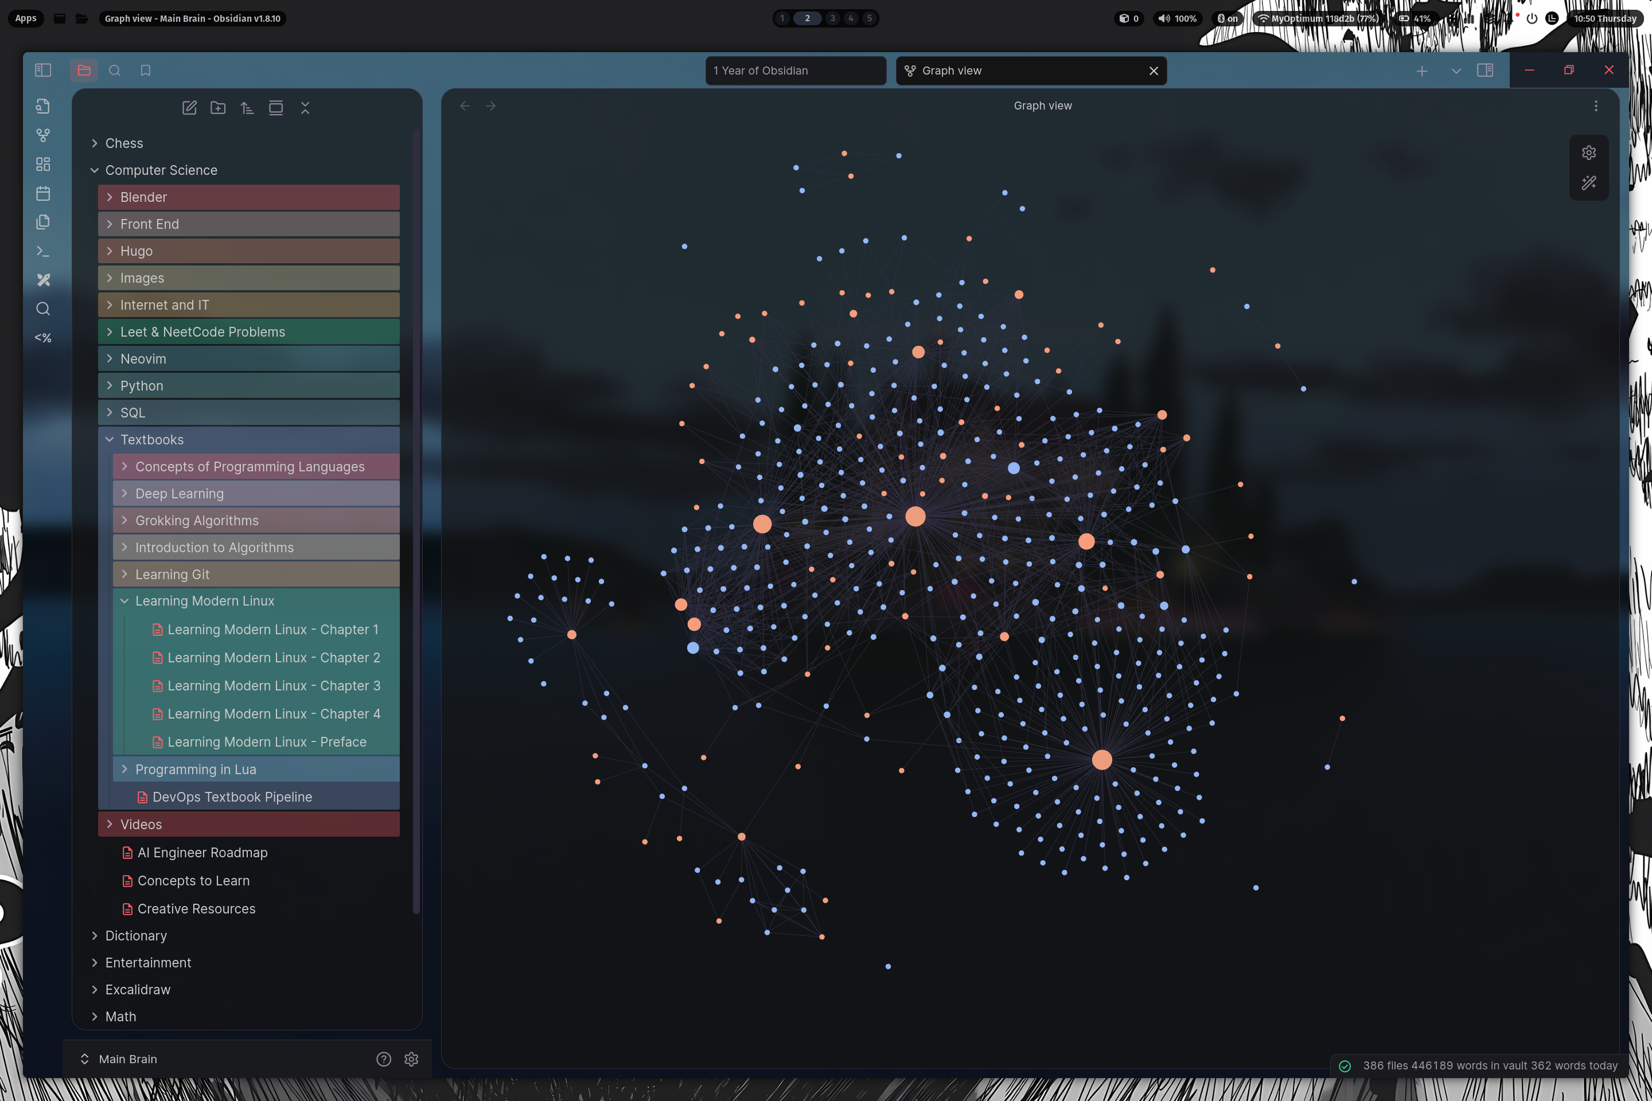Expand the Leet & NeetCode Problems folder
The width and height of the screenshot is (1652, 1101).
248,332
